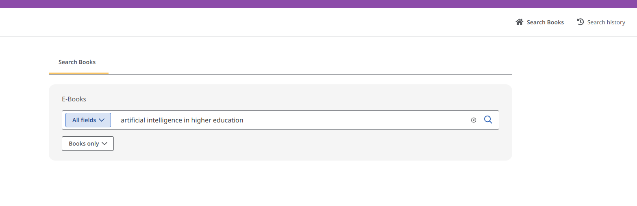Click the chevron arrow in Books only
Image resolution: width=637 pixels, height=206 pixels.
(104, 144)
